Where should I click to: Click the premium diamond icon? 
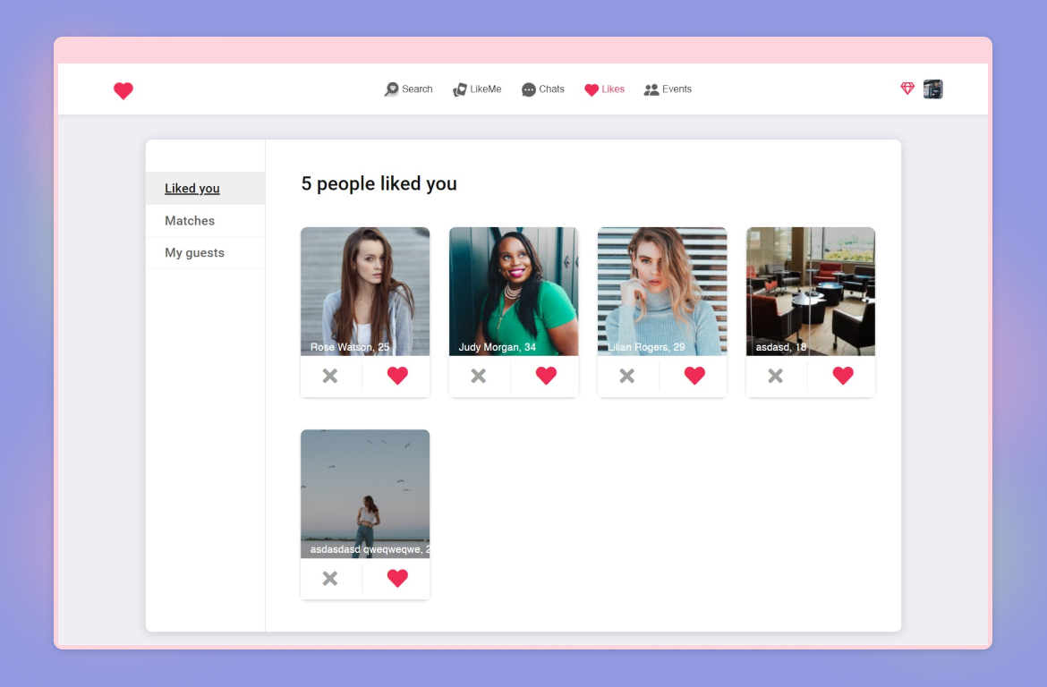pos(907,89)
